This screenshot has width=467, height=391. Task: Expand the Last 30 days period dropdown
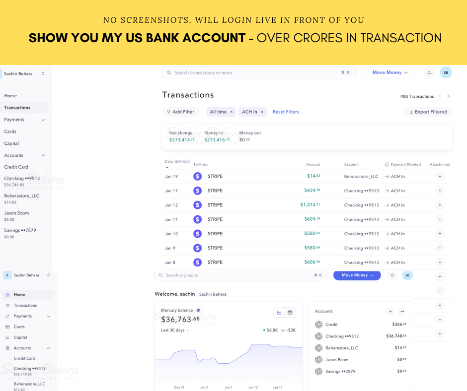coord(175,330)
